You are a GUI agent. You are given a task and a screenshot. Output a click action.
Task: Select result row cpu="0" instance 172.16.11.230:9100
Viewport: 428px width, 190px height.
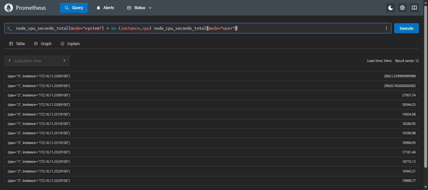[211, 76]
